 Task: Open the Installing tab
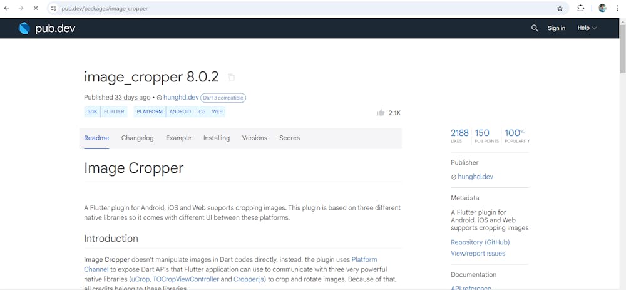(x=217, y=138)
